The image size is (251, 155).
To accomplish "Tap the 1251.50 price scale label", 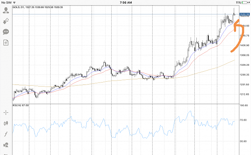I will coord(245,85).
